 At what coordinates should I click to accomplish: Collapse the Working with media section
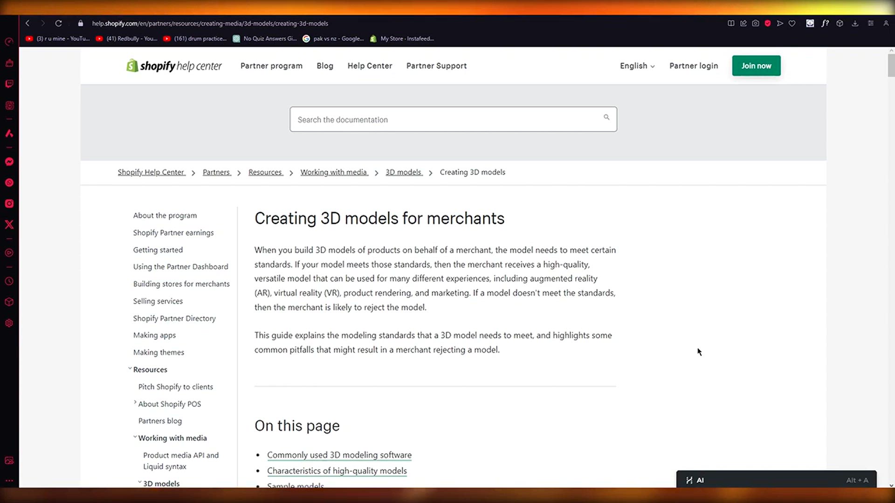tap(135, 437)
